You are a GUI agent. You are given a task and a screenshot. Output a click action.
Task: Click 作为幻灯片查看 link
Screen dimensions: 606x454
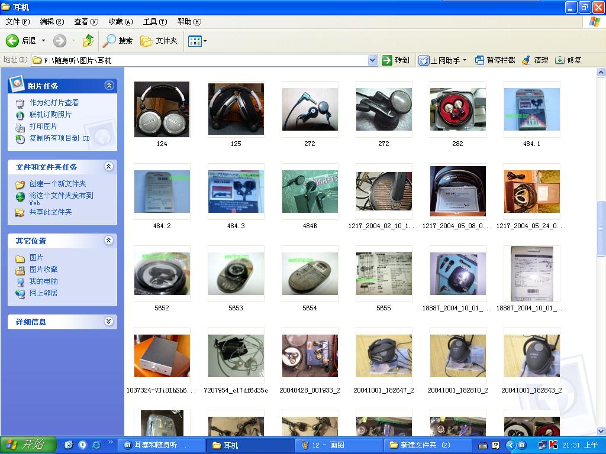point(54,103)
